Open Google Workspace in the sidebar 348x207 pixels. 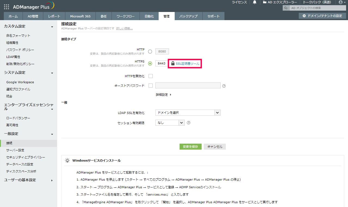click(x=20, y=82)
